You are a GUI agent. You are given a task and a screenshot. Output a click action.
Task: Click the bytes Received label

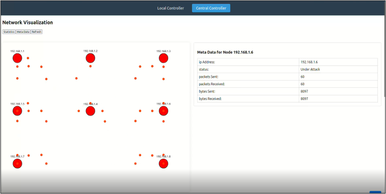pos(210,99)
